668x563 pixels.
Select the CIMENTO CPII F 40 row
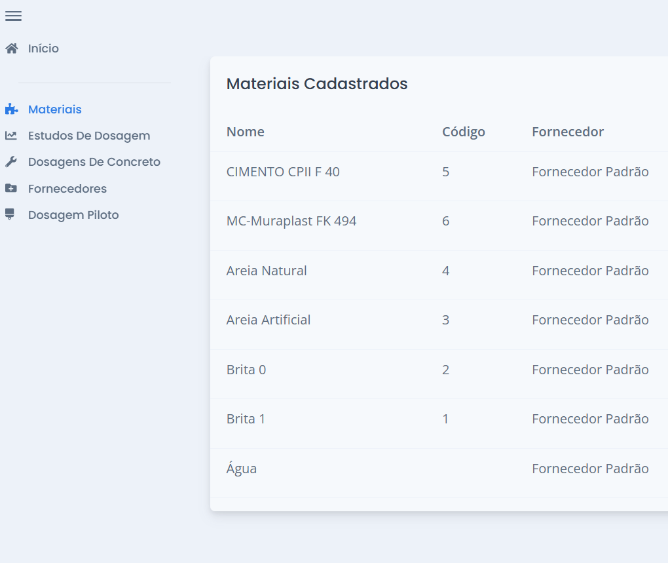283,172
